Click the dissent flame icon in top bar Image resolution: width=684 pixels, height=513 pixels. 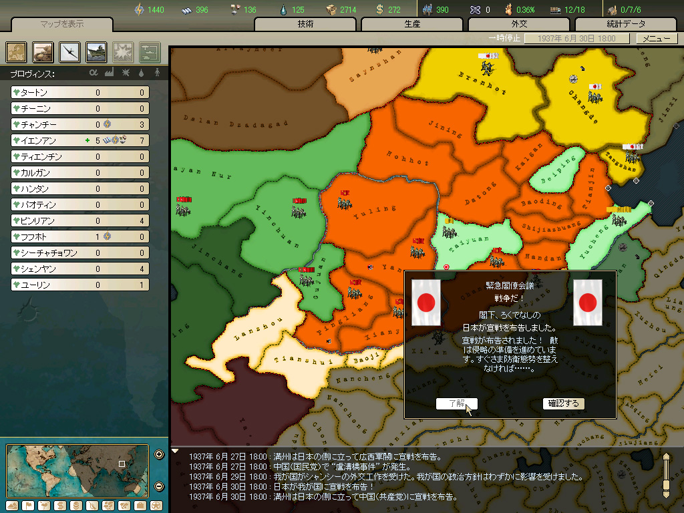pyautogui.click(x=508, y=9)
